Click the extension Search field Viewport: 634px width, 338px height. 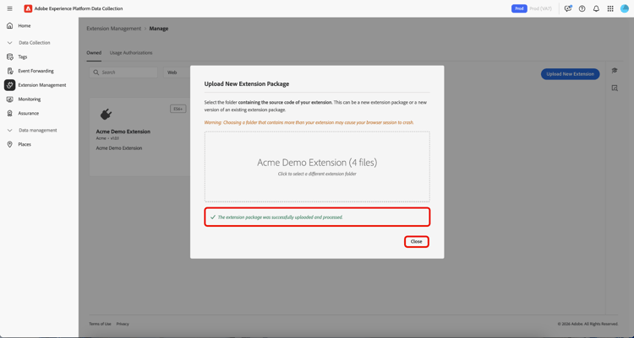tap(123, 72)
